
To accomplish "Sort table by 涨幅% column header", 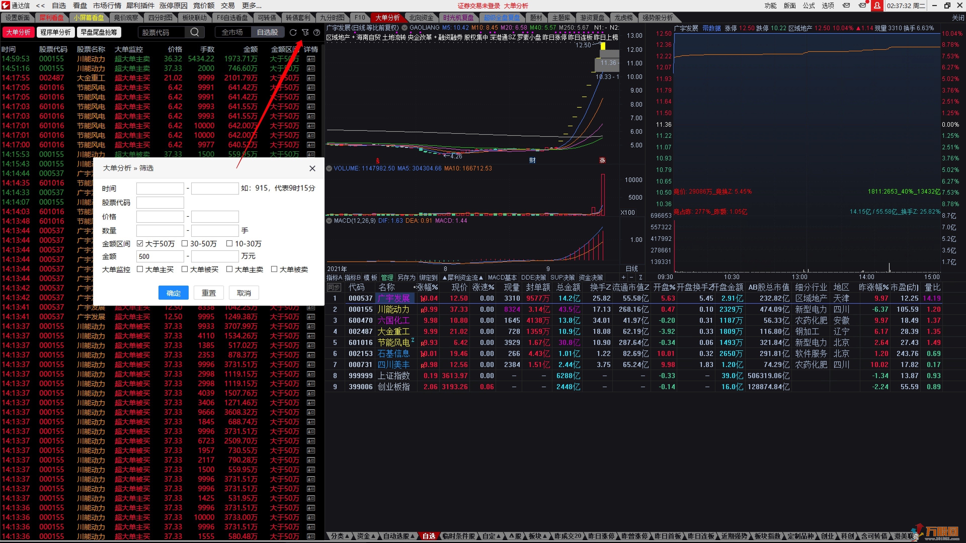I will 427,287.
